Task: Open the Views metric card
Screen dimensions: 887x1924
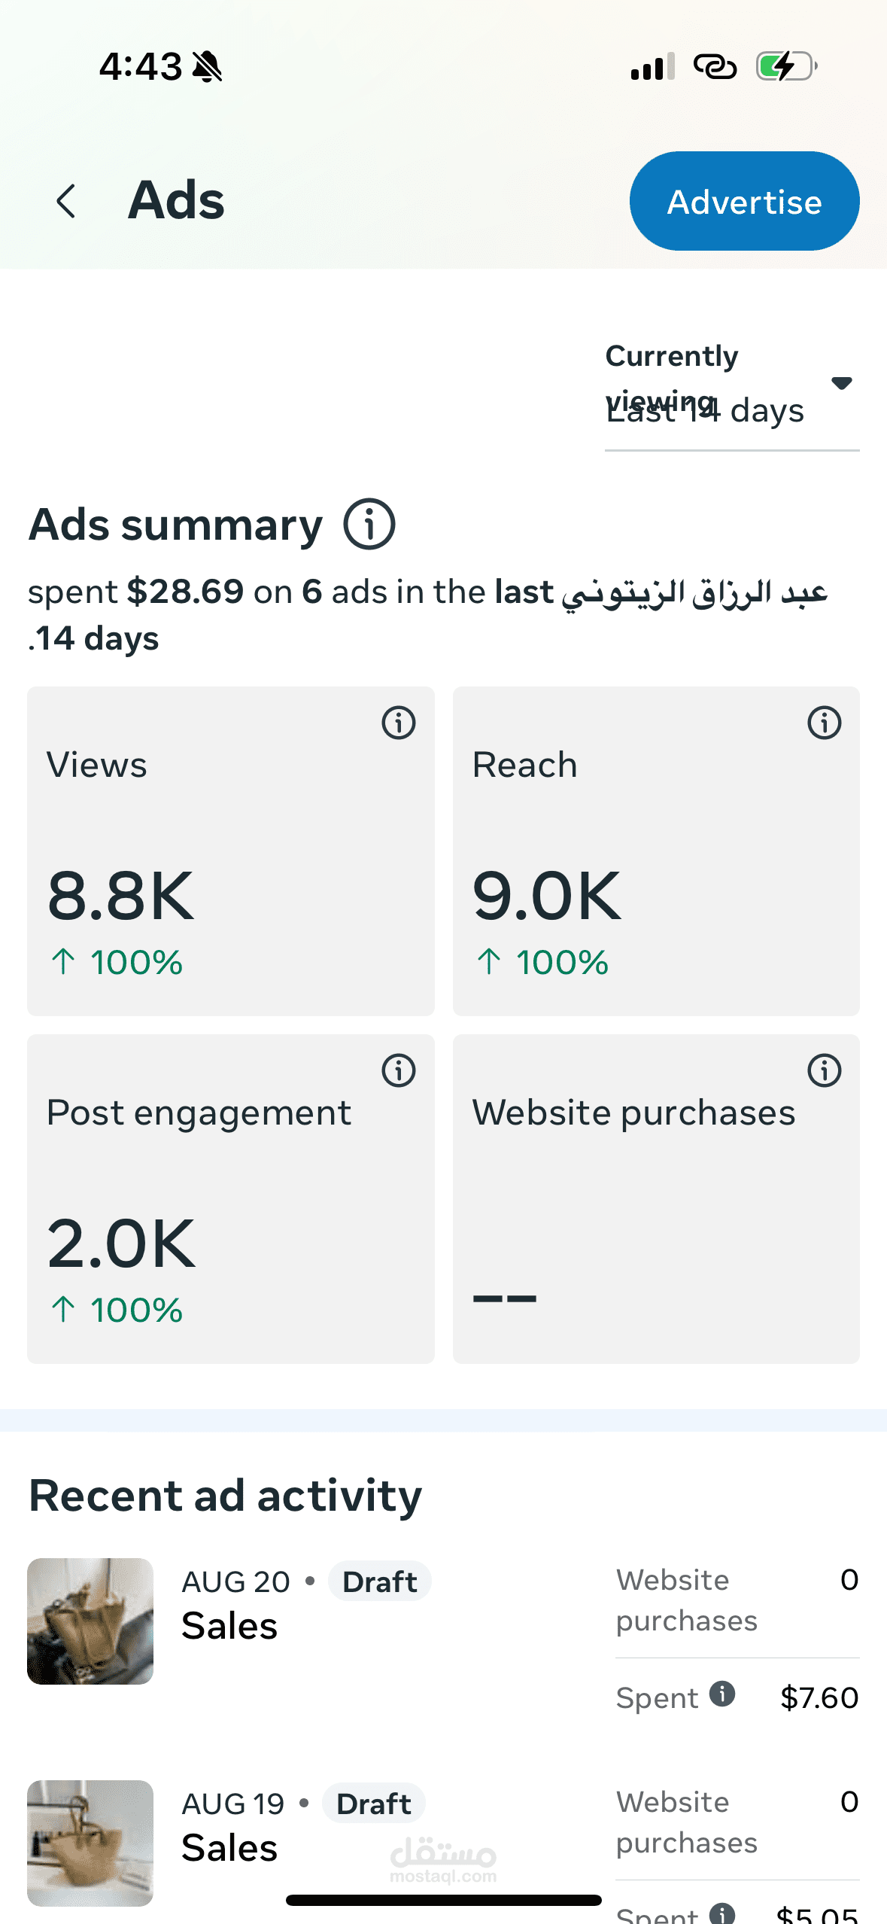Action: [230, 851]
